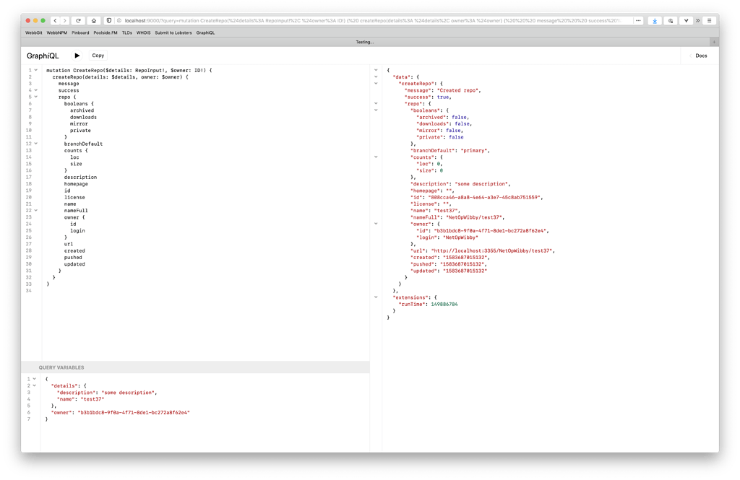Reload the page with the refresh icon

pyautogui.click(x=79, y=20)
